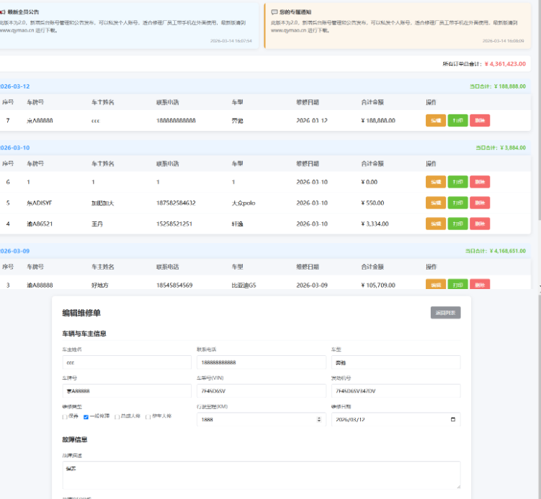
Task: Print the order for owner 王丹
Action: tap(457, 224)
